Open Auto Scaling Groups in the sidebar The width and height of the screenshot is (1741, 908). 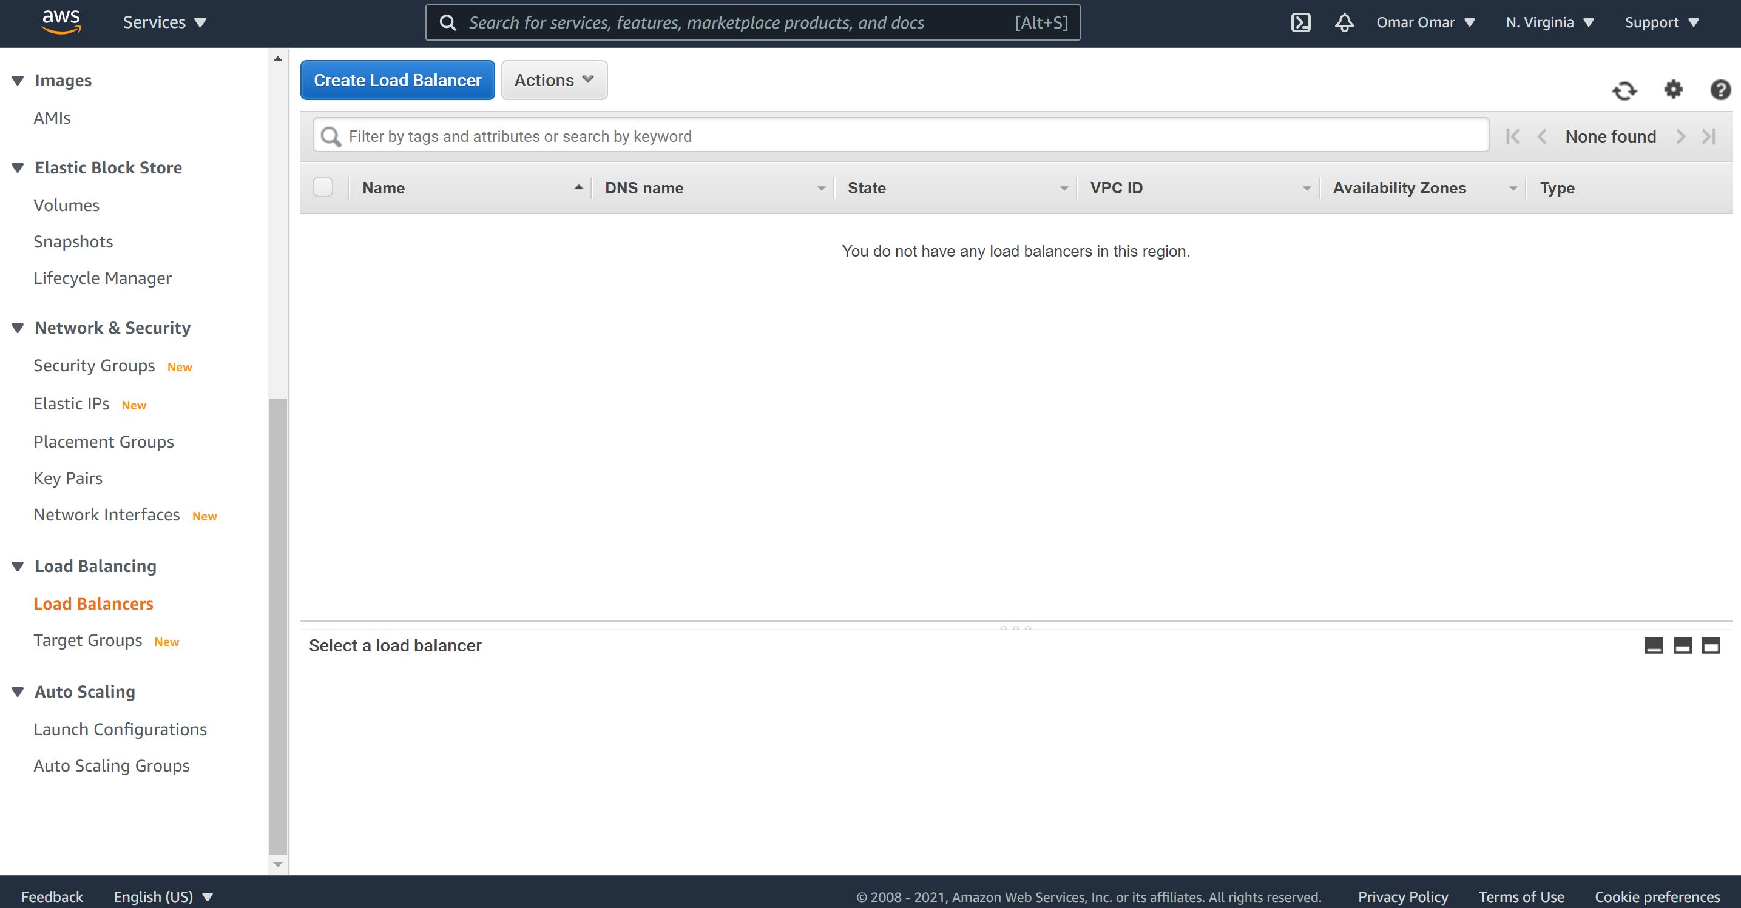click(x=112, y=765)
